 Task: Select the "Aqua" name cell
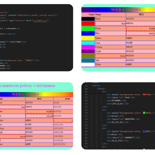110,43
